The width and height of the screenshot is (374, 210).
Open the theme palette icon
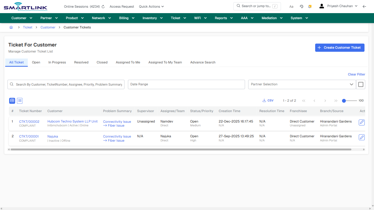pos(301,6)
